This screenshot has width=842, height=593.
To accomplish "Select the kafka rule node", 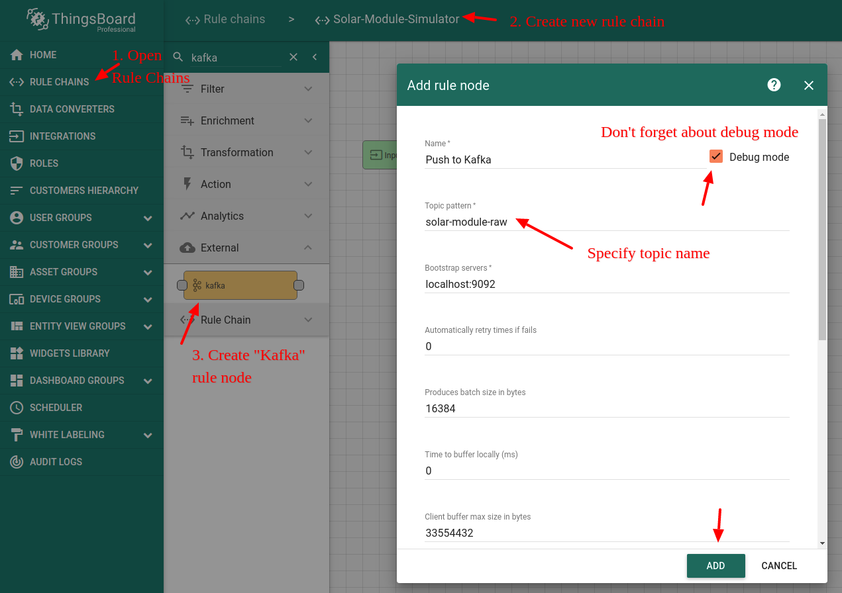I will tap(240, 285).
